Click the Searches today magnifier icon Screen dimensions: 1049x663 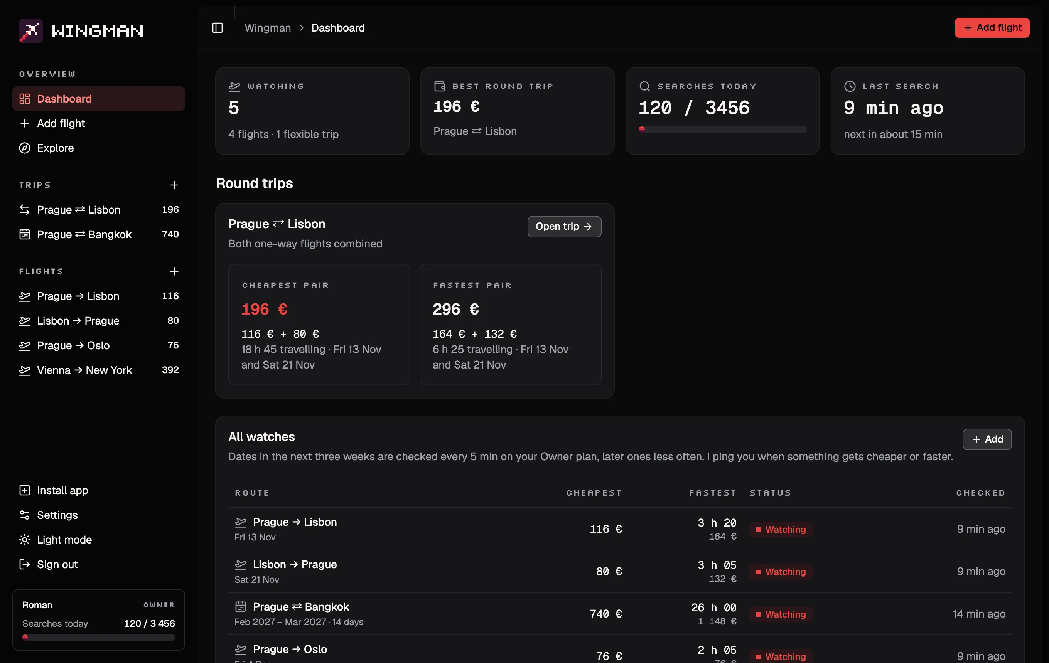[645, 87]
